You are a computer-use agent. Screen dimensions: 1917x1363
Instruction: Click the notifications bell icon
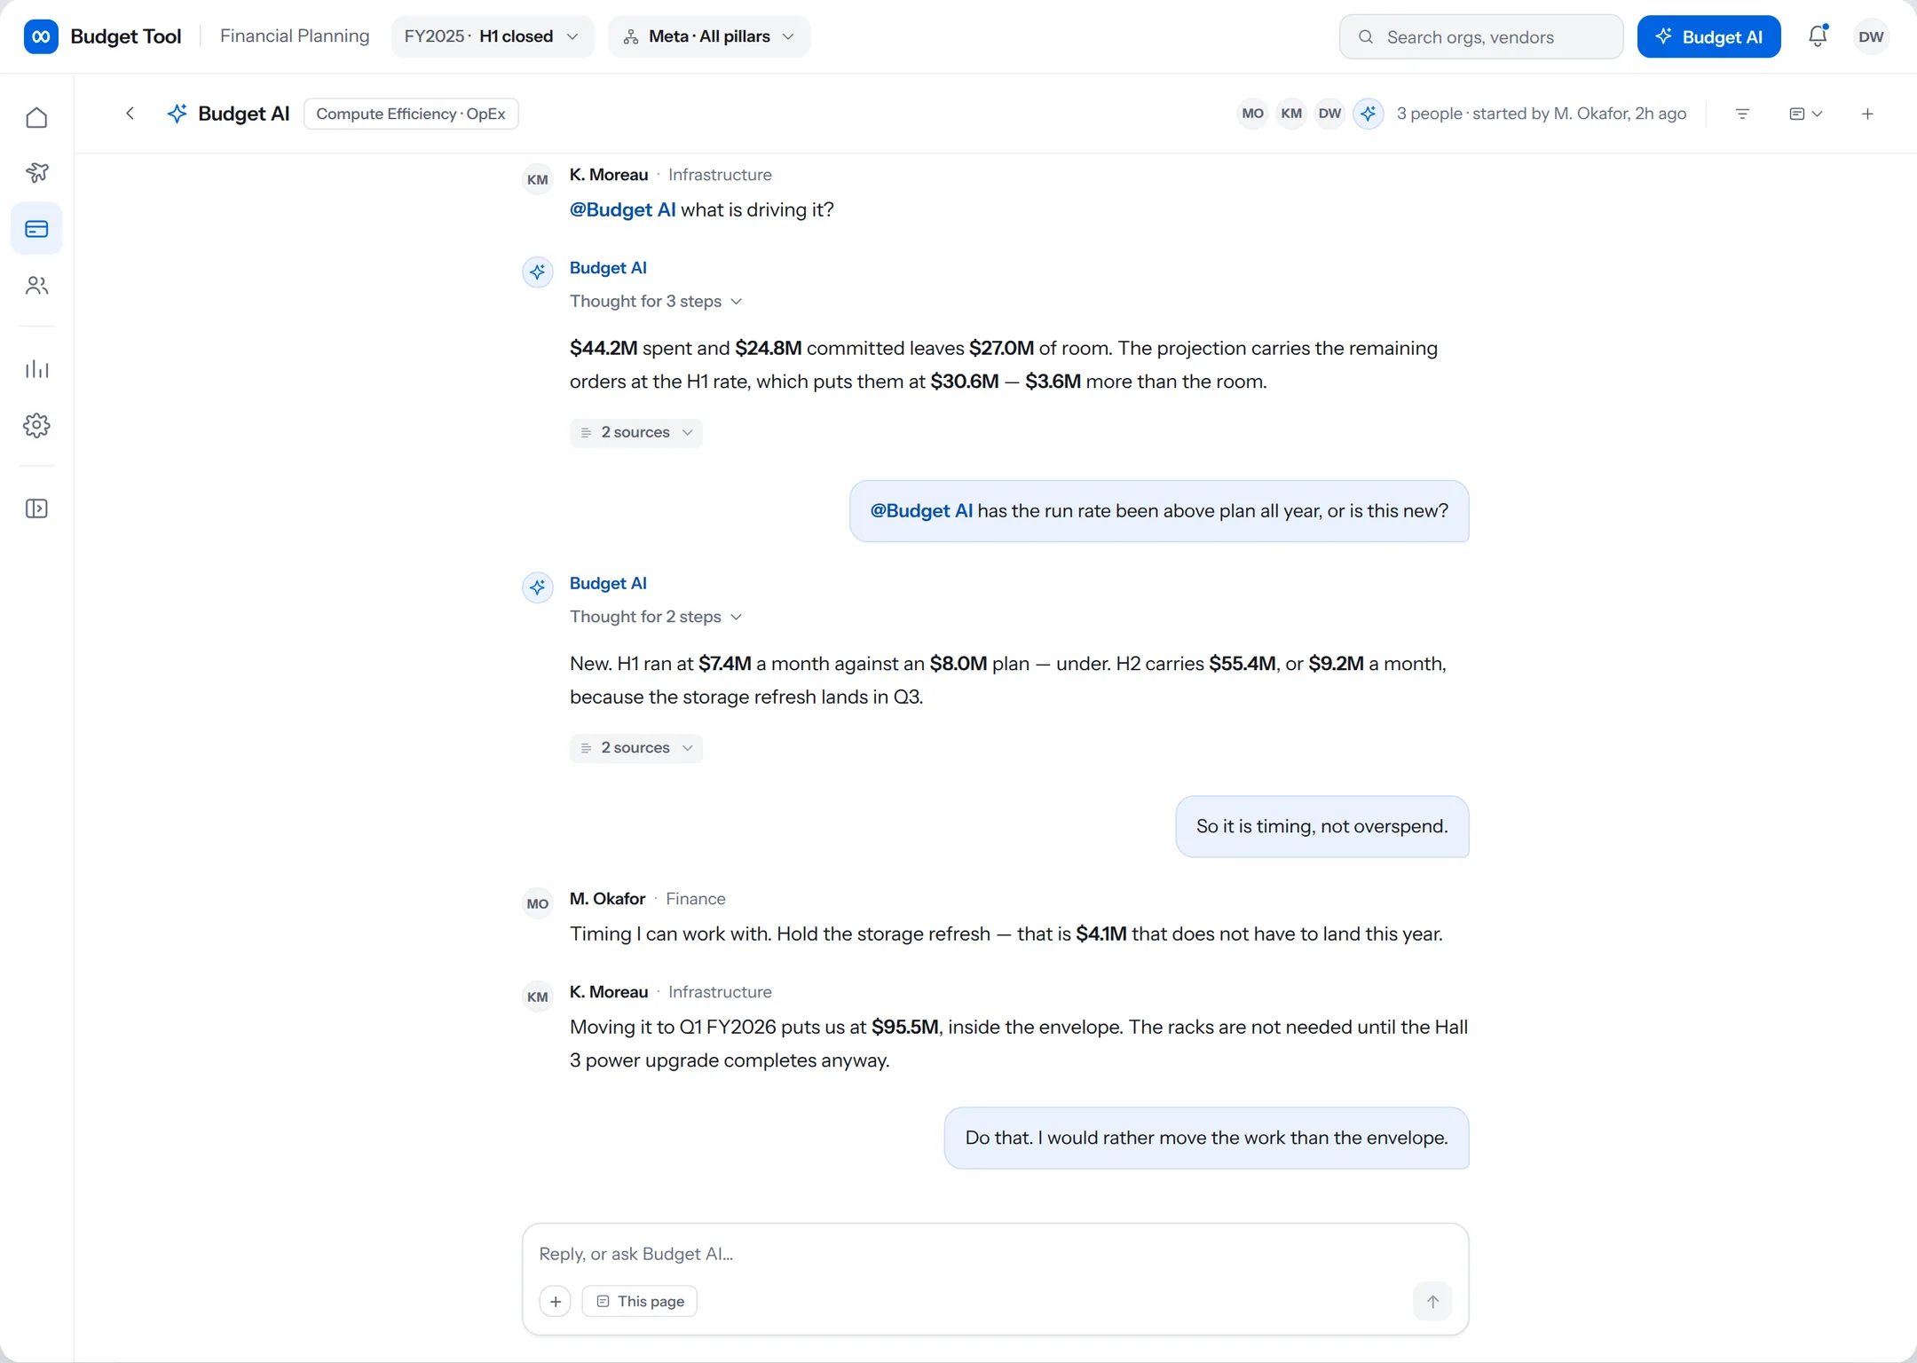[x=1818, y=36]
